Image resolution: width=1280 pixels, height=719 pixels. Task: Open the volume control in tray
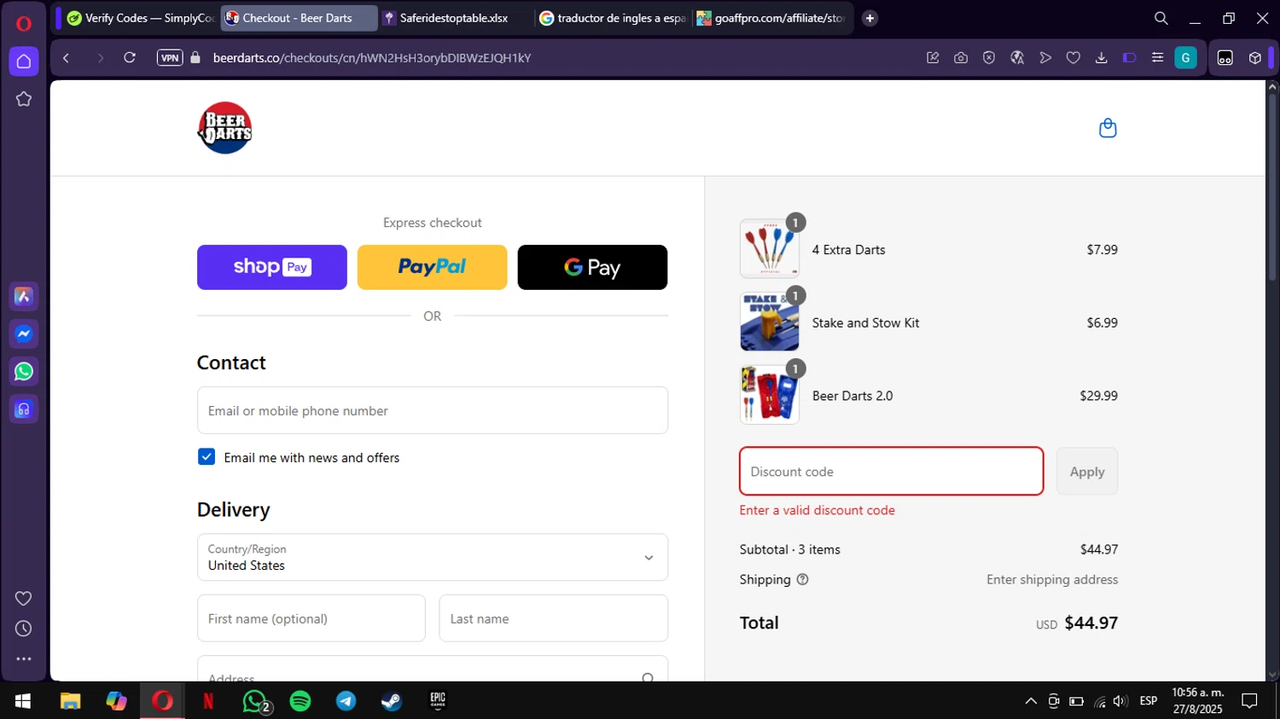1120,701
